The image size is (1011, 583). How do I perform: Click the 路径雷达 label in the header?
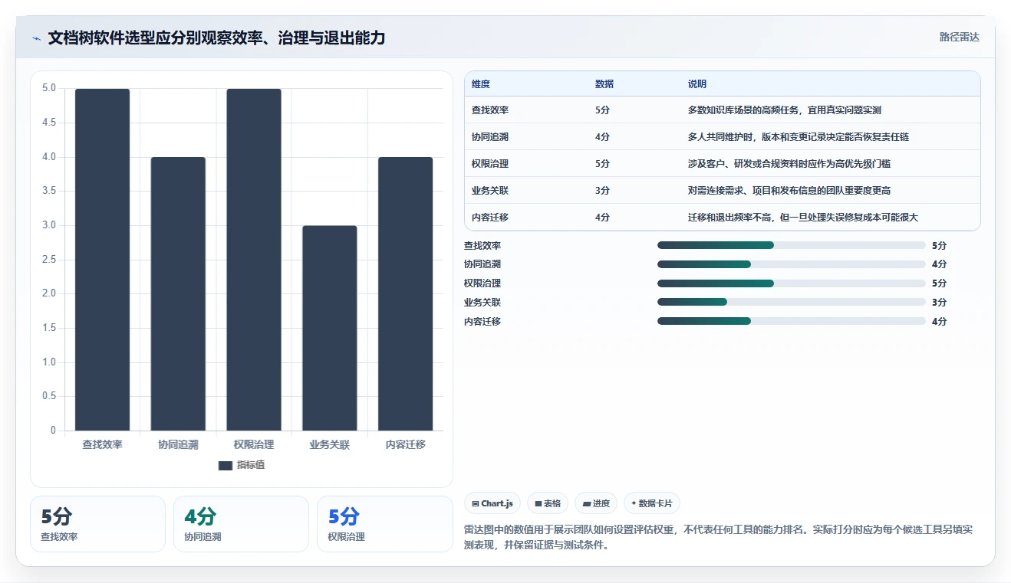pyautogui.click(x=960, y=37)
